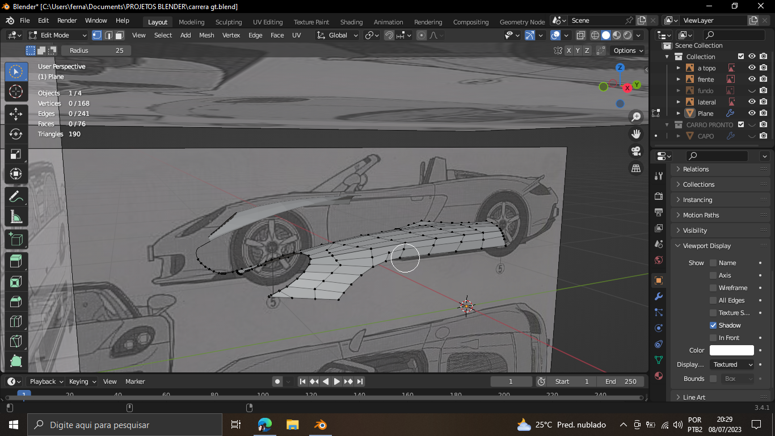775x436 pixels.
Task: Select the Rotate tool
Action: pyautogui.click(x=16, y=134)
